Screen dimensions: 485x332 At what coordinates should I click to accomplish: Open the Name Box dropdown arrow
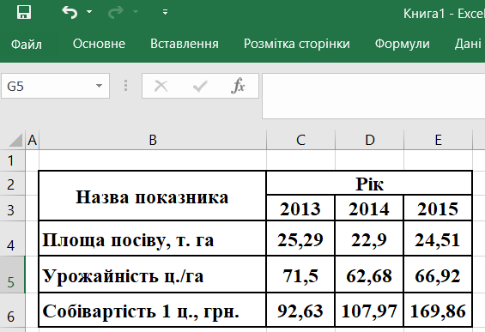tap(99, 86)
